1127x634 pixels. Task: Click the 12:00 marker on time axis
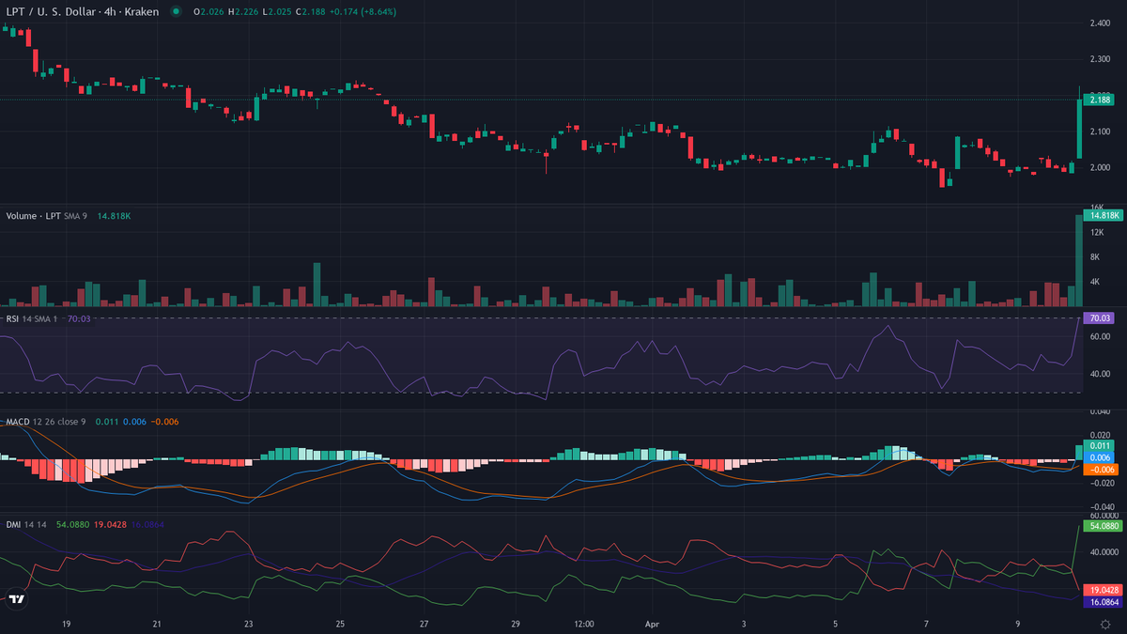[x=583, y=624]
